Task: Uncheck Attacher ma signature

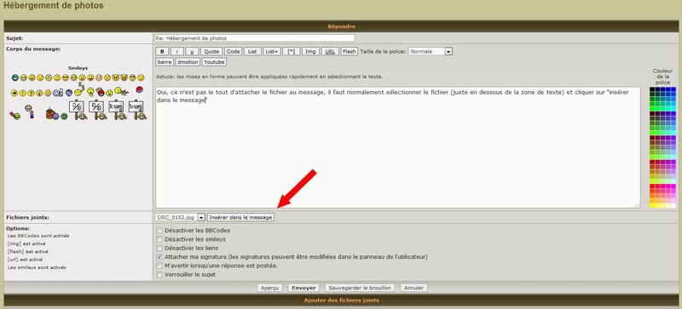Action: tap(159, 257)
